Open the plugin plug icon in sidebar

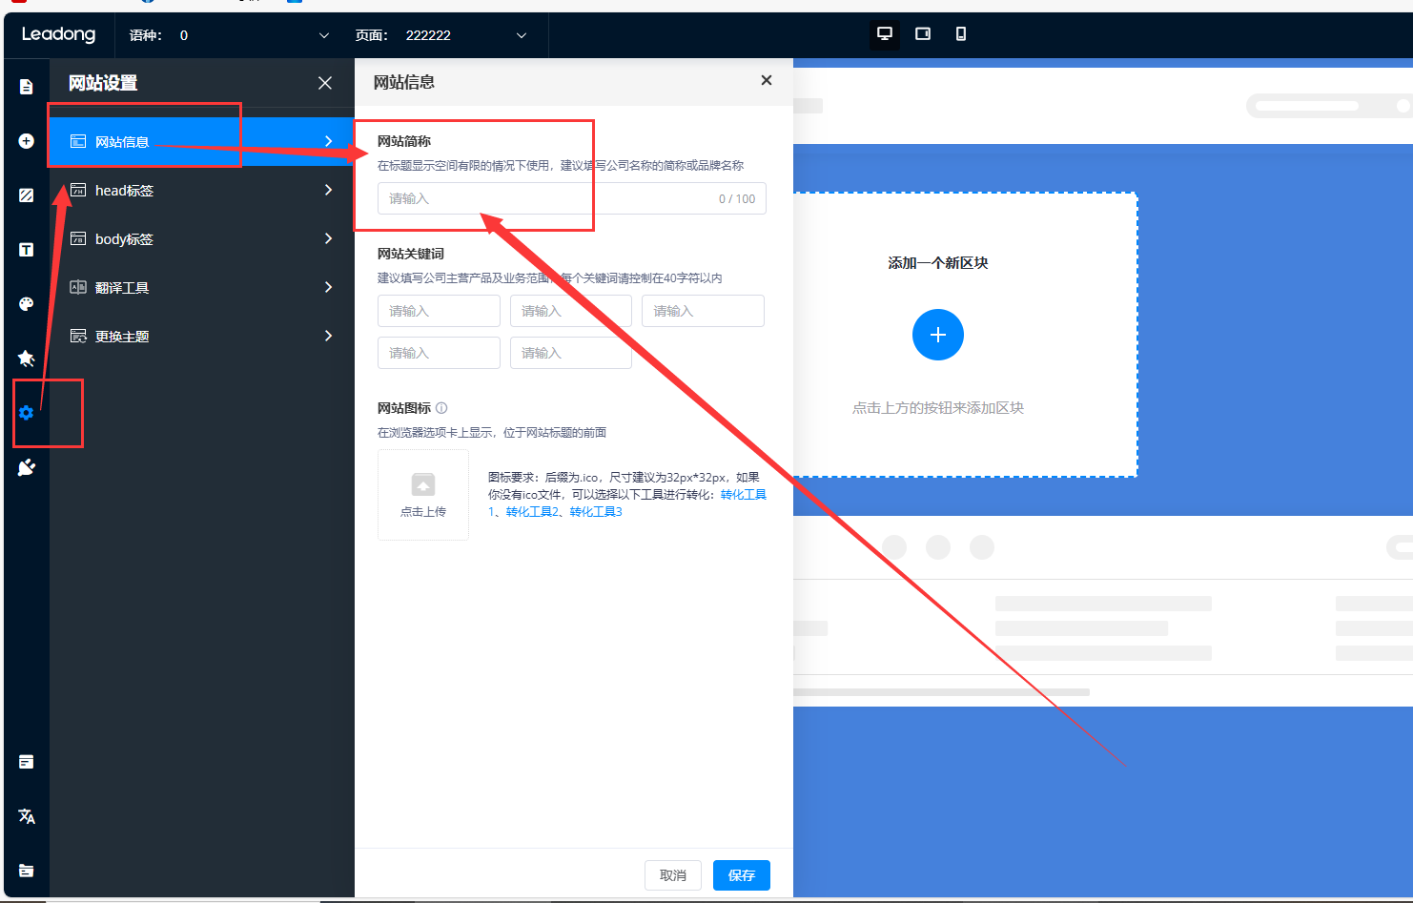tap(26, 467)
